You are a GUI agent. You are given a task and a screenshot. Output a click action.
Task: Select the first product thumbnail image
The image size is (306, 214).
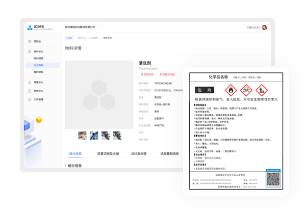[x=82, y=136]
